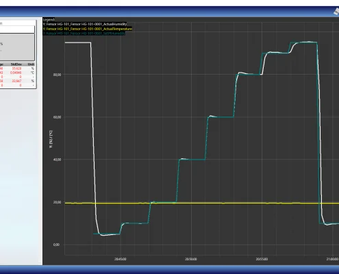Select the yellow ActualTemperature legend entry
Image resolution: width=339 pixels, height=274 pixels.
(88, 29)
